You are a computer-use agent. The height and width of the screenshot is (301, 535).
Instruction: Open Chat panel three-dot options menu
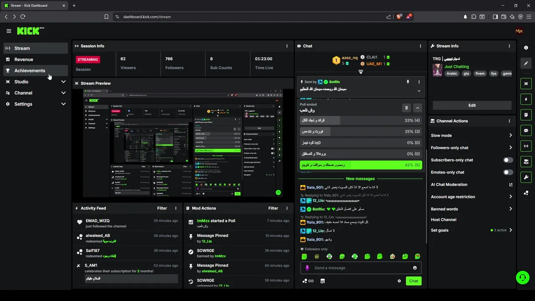click(x=420, y=46)
